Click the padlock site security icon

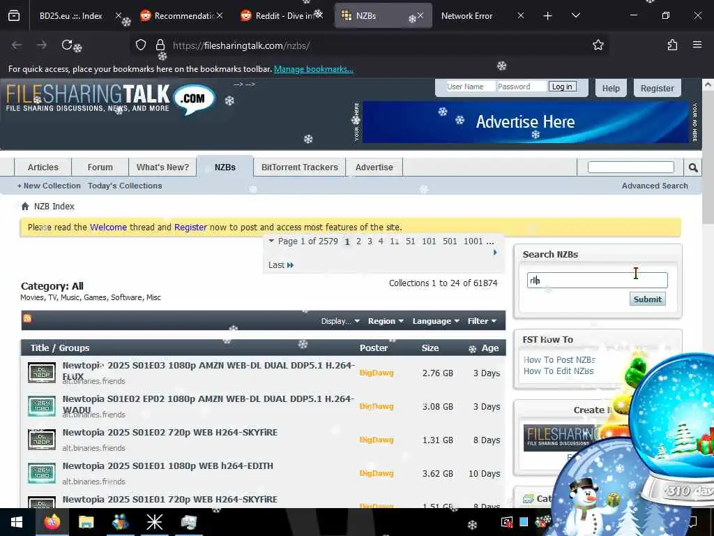(160, 45)
